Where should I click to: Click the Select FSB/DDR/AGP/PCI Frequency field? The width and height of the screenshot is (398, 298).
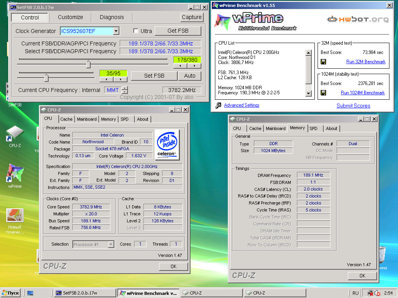coord(161,51)
